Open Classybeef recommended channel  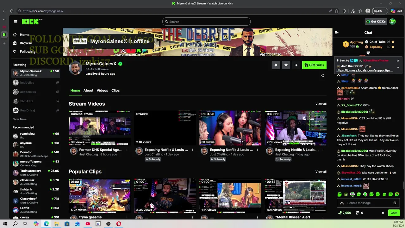36,200
